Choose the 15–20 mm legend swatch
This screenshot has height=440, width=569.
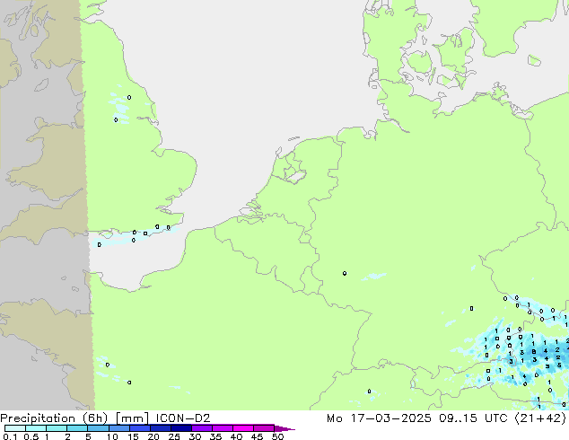coord(139,428)
